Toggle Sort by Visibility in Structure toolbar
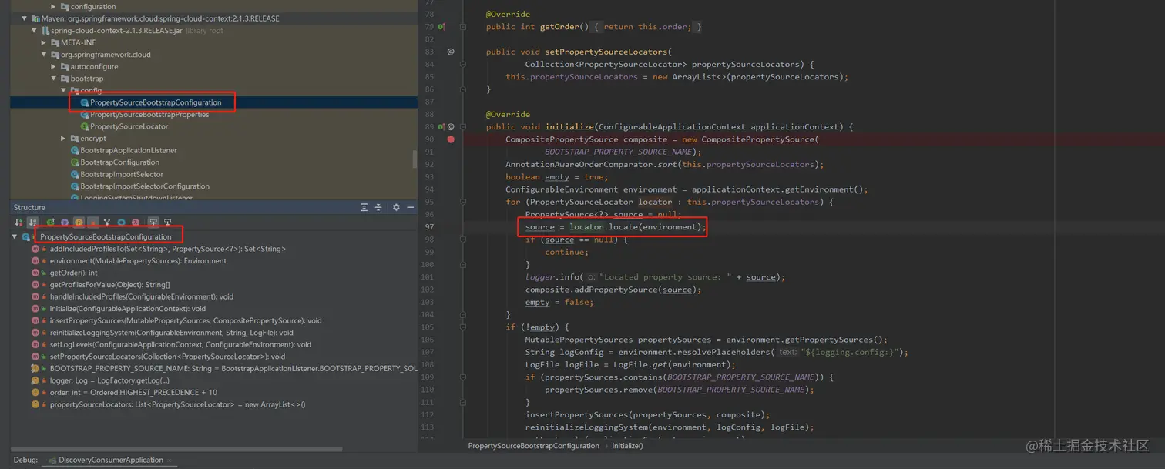Image resolution: width=1165 pixels, height=469 pixels. [18, 223]
